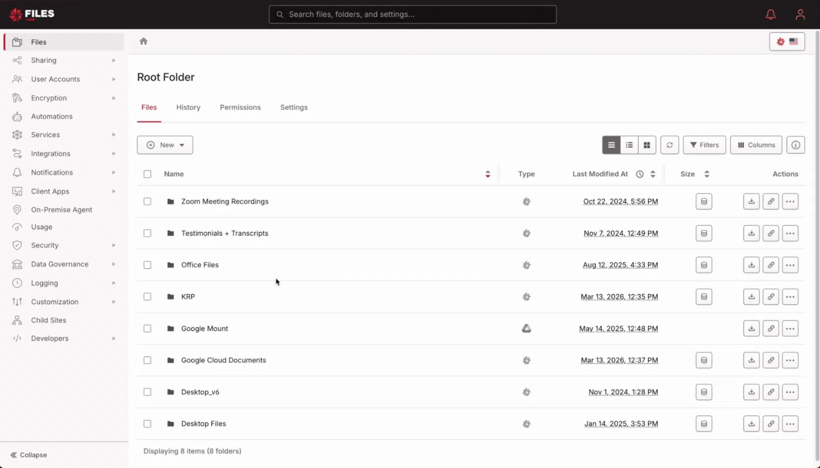Open the New dropdown button
This screenshot has height=468, width=820.
[165, 145]
